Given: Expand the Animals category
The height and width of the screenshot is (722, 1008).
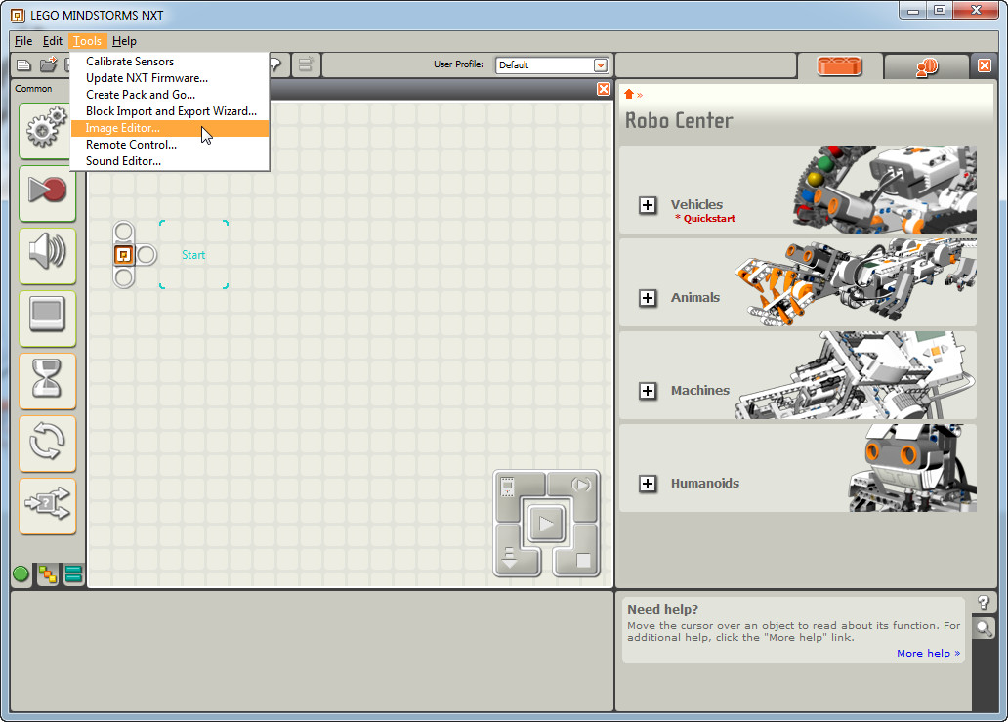Looking at the screenshot, I should 648,298.
